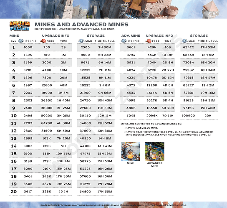Click the Mine building thumbnail
The width and height of the screenshot is (227, 208).
click(131, 152)
